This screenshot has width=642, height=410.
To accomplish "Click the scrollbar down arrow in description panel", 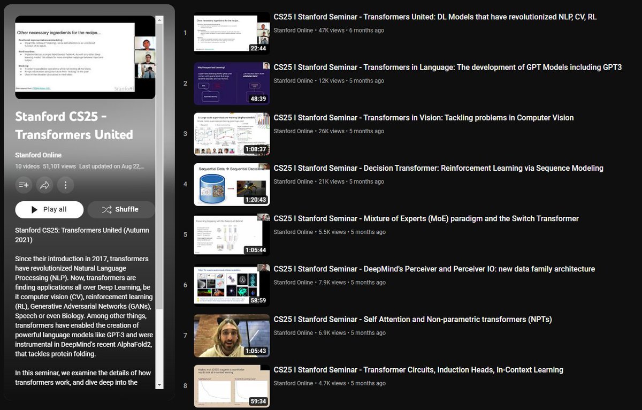I will (159, 385).
